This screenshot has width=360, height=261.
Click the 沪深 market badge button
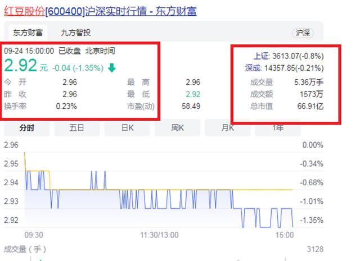(303, 33)
